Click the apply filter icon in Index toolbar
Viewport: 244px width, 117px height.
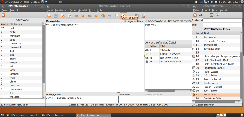click(212, 15)
